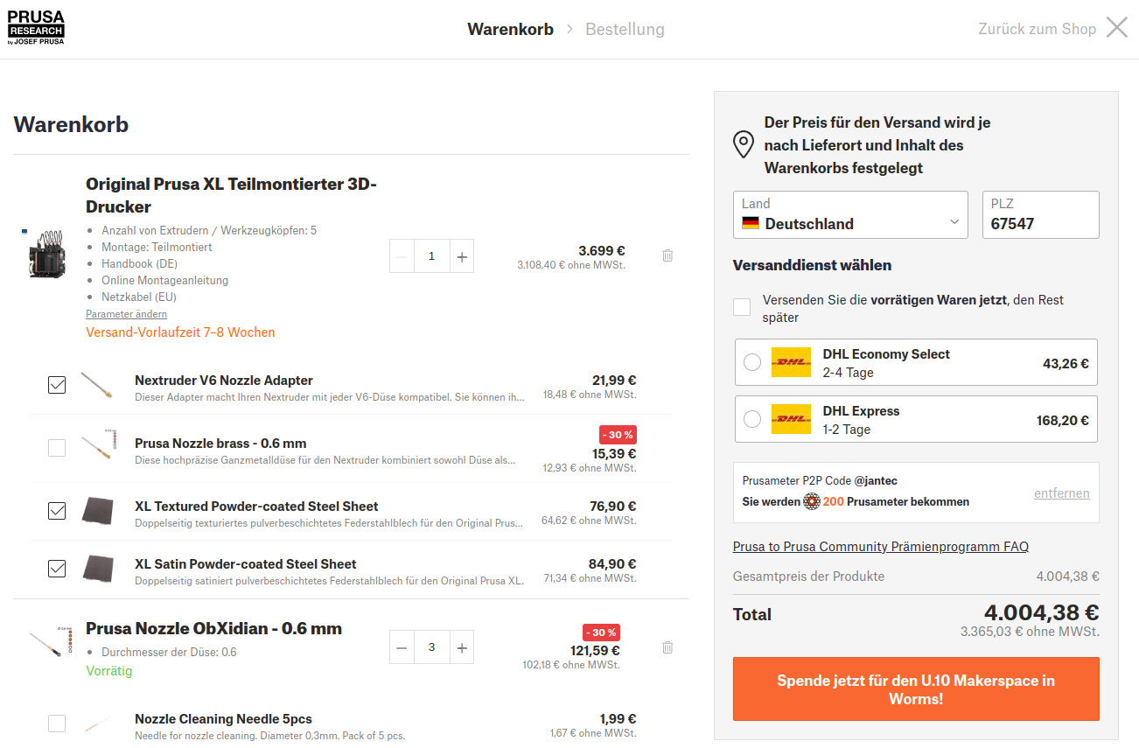
Task: Enable shipping in-stock goods now checkbox
Action: click(x=742, y=307)
